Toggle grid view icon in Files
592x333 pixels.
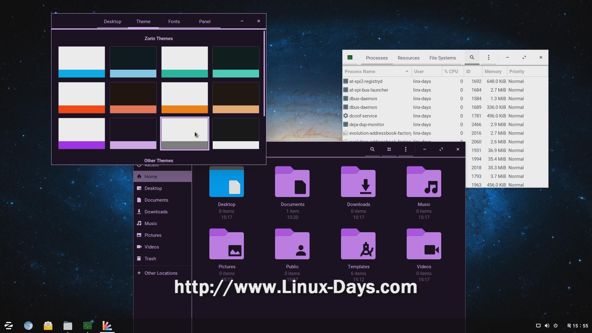[x=389, y=149]
